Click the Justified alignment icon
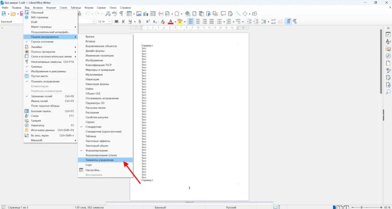The height and width of the screenshot is (209, 392). click(211, 21)
